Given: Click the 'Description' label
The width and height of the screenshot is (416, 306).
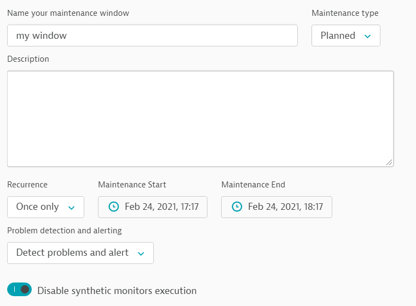Looking at the screenshot, I should 28,59.
